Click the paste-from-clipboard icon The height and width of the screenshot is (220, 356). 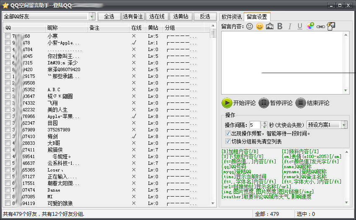pyautogui.click(x=331, y=26)
